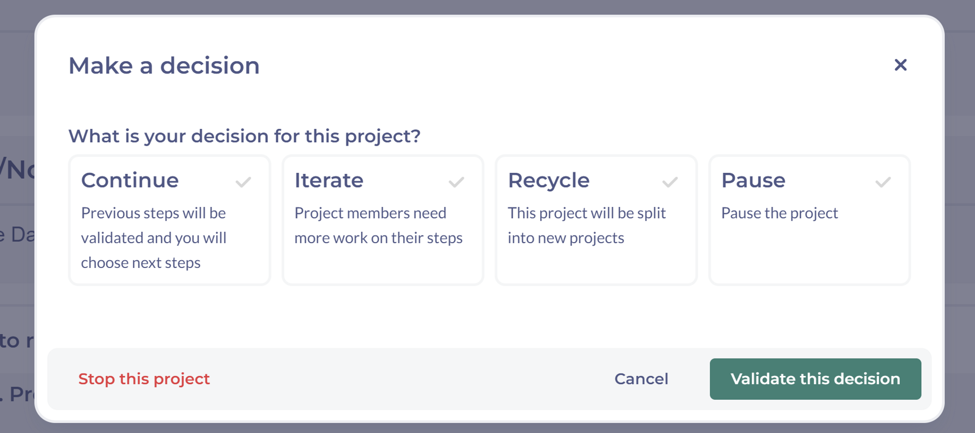Image resolution: width=975 pixels, height=433 pixels.
Task: Click the checkmark on the Continue card
Action: tap(244, 182)
